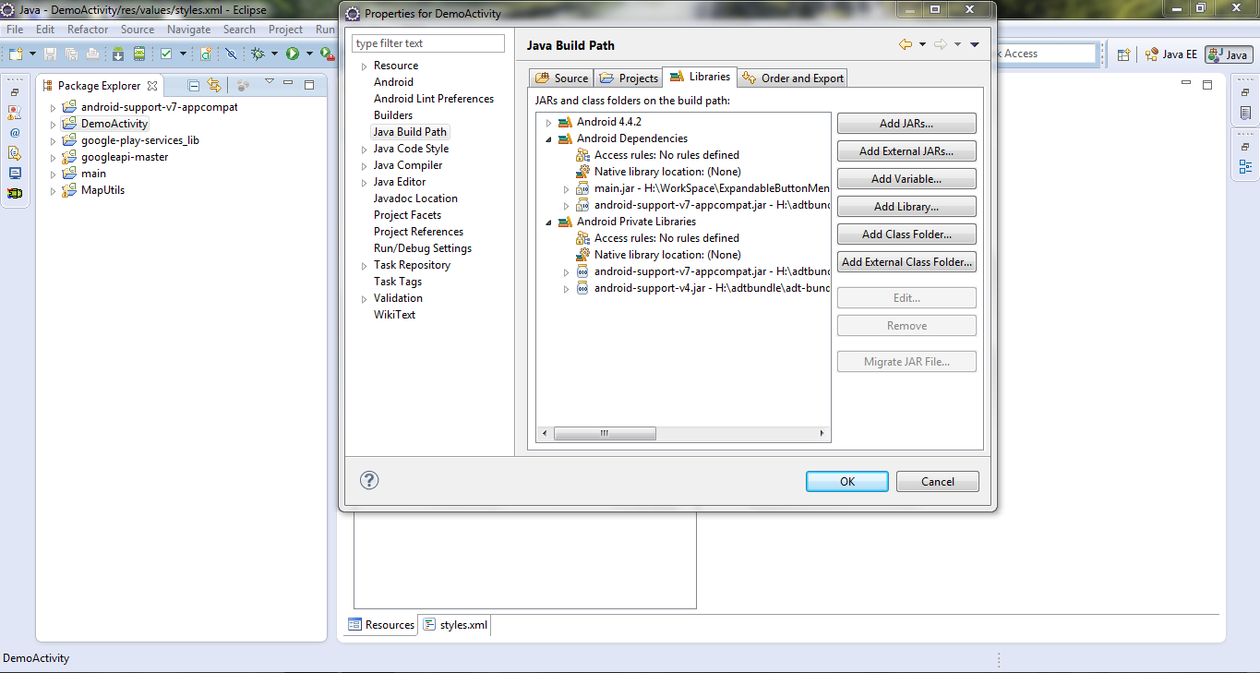Click the Javadoc @ icon in left trim

tap(15, 132)
